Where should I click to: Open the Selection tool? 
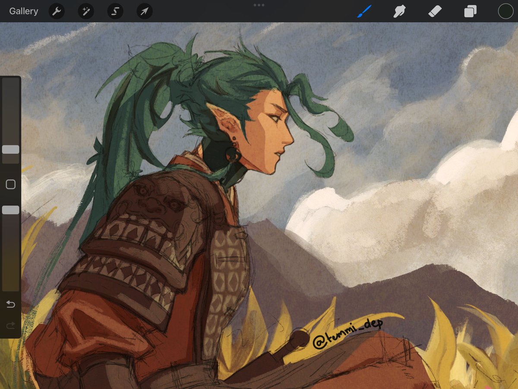pos(115,11)
